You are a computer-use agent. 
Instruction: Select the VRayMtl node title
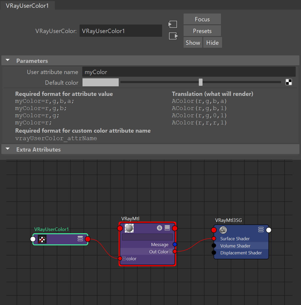(130, 219)
